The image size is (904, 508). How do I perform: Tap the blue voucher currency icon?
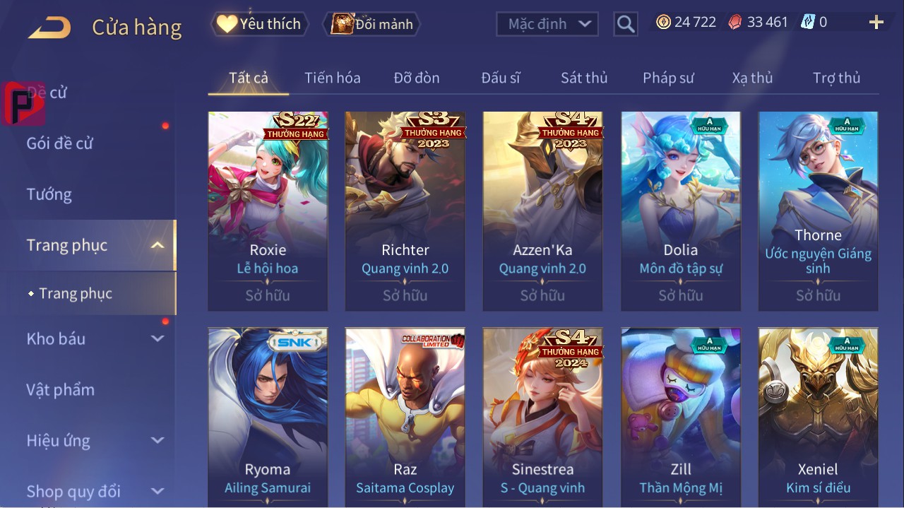pyautogui.click(x=808, y=22)
